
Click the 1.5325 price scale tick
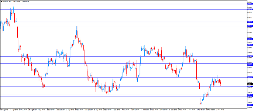(x=250, y=68)
